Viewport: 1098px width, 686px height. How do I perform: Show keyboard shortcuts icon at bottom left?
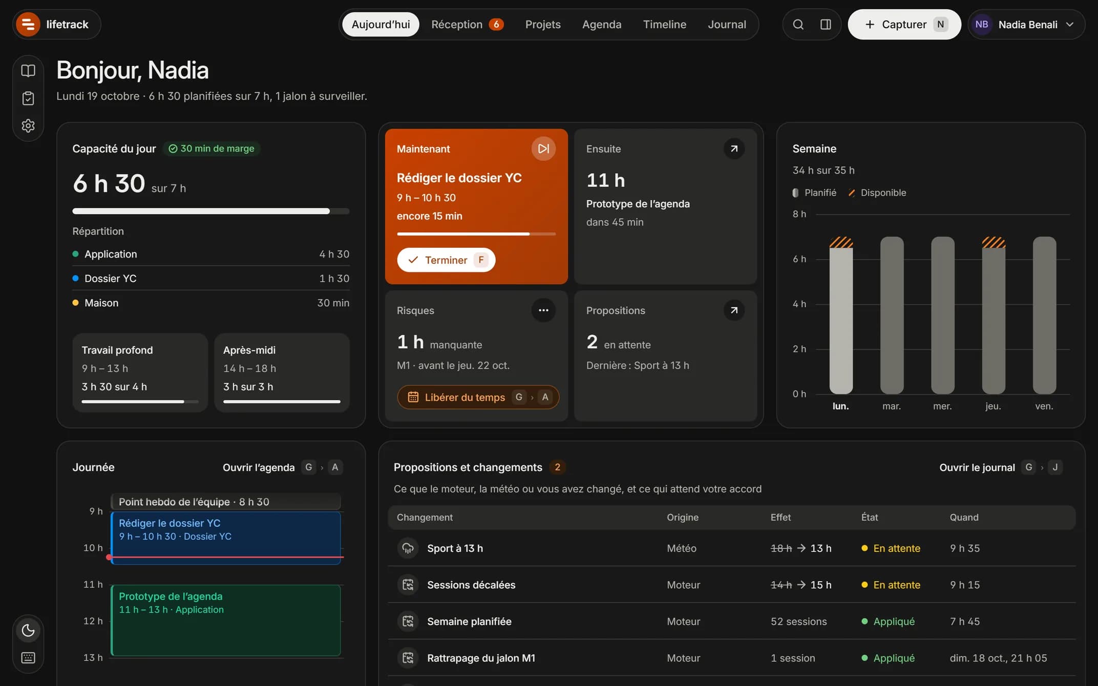click(28, 658)
